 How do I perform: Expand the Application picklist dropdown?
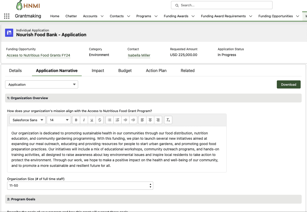coord(42,84)
